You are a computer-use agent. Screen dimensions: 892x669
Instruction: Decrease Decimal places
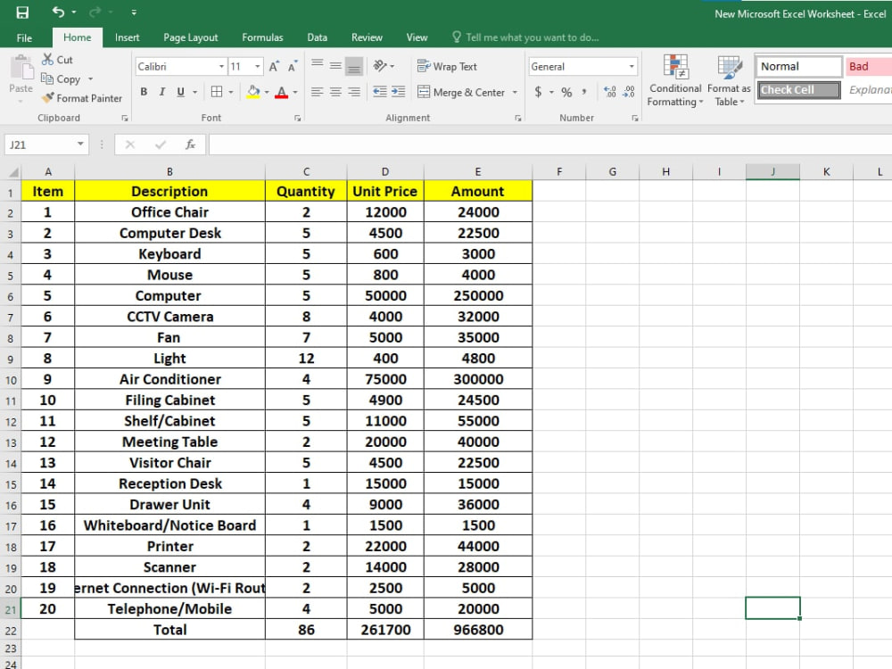[629, 92]
